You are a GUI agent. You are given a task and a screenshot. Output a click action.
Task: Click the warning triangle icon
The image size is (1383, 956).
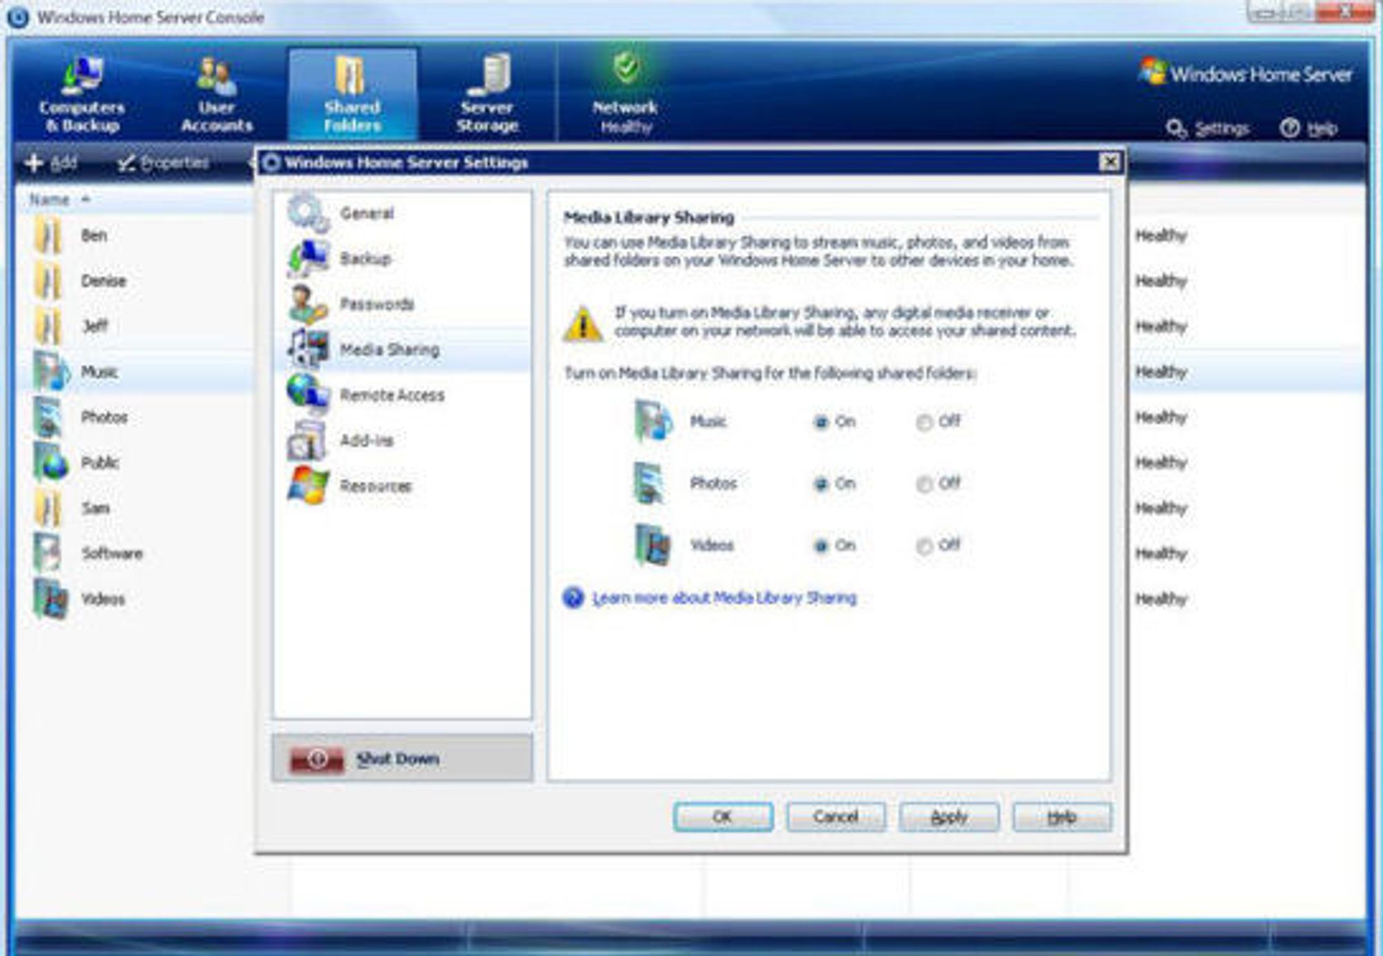click(582, 324)
